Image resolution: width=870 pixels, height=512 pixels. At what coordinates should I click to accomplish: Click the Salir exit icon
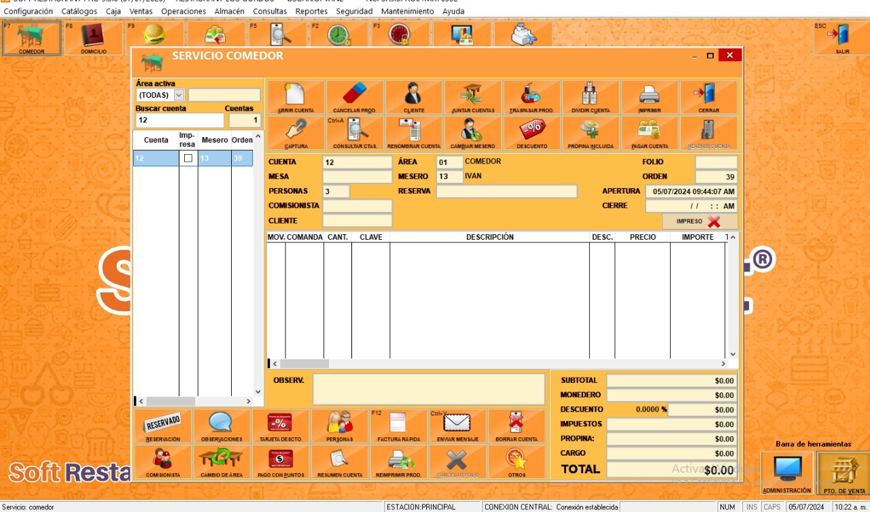click(842, 38)
